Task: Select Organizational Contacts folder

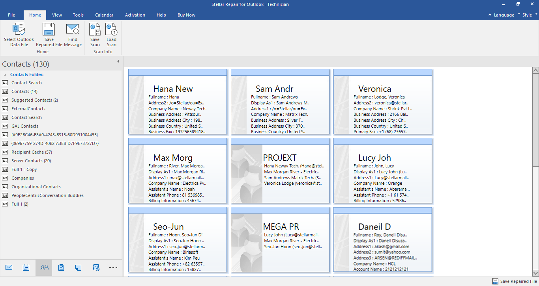Action: pos(36,187)
